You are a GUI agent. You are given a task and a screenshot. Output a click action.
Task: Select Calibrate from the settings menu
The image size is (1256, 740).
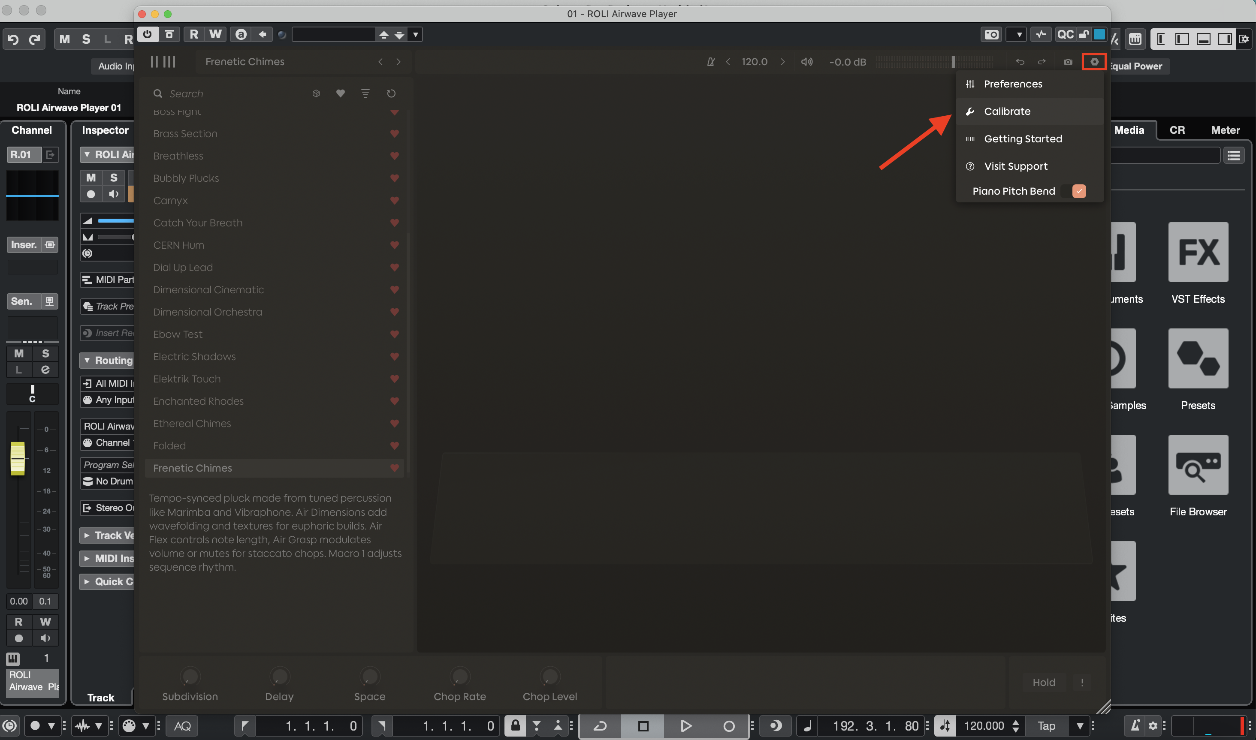pos(1007,111)
